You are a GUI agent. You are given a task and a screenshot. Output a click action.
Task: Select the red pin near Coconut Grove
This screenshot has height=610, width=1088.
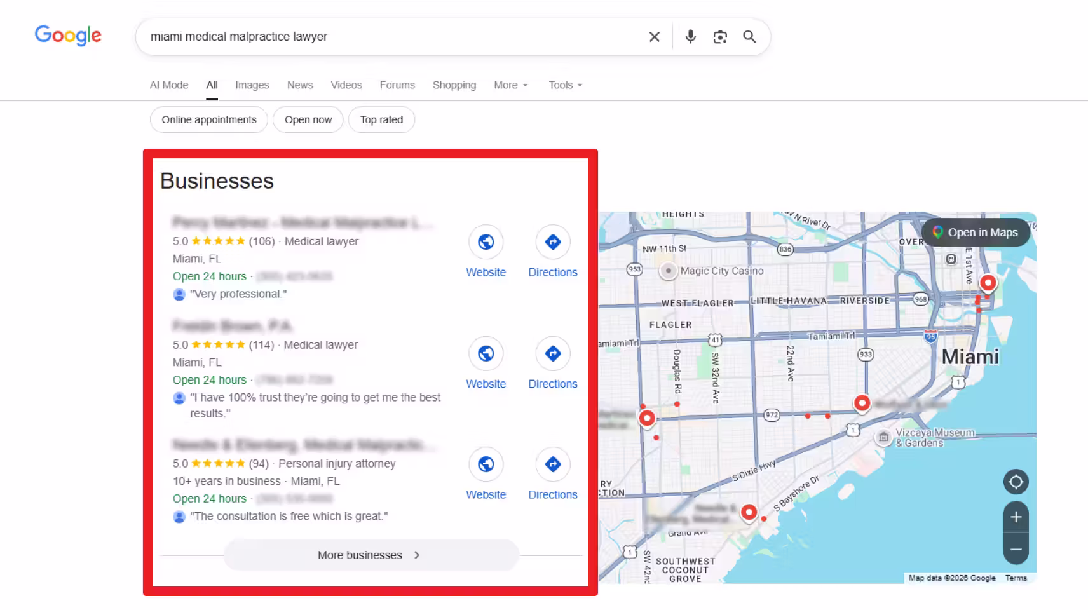[749, 513]
